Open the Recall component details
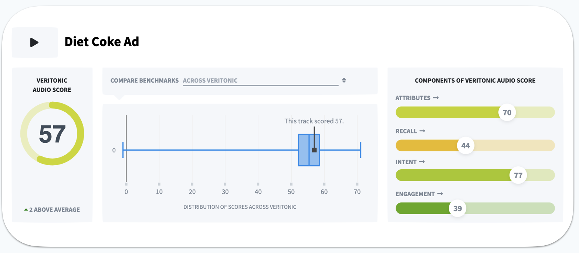The image size is (579, 253). (410, 131)
